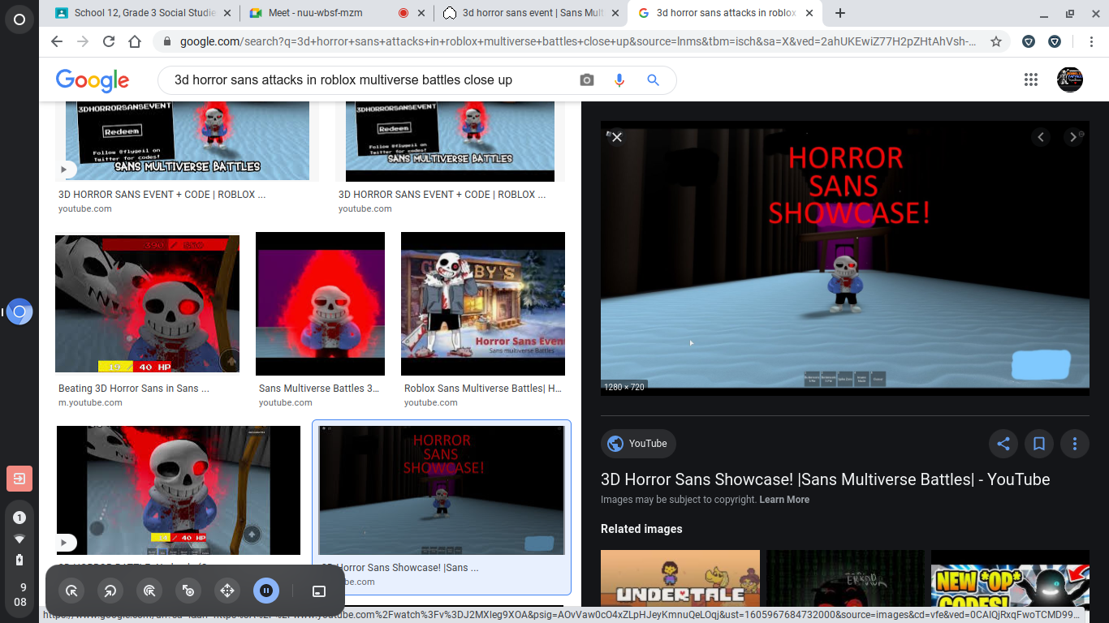1109x623 pixels.
Task: Close the 3d horror sans event tab
Action: pos(614,13)
